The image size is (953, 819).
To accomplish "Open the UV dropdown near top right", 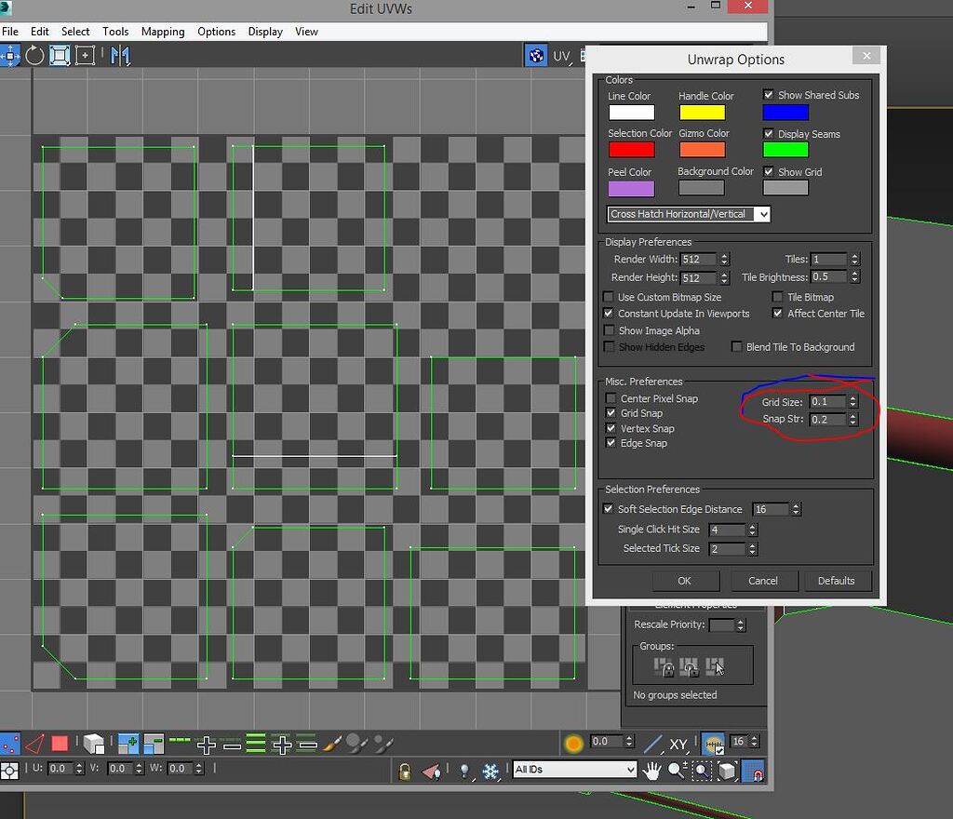I will click(563, 56).
